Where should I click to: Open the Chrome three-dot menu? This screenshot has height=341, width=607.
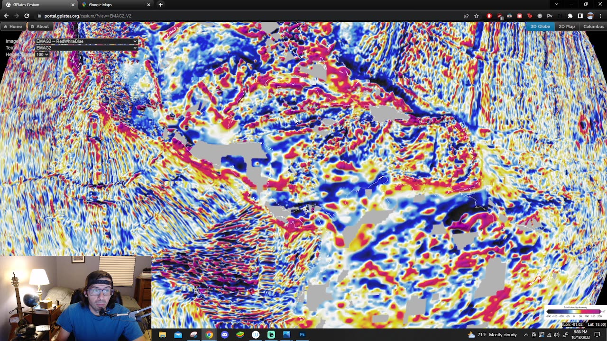(600, 16)
